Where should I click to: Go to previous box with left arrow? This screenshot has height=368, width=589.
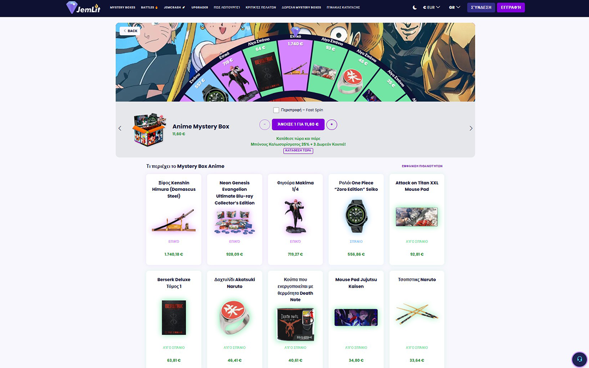coord(120,128)
